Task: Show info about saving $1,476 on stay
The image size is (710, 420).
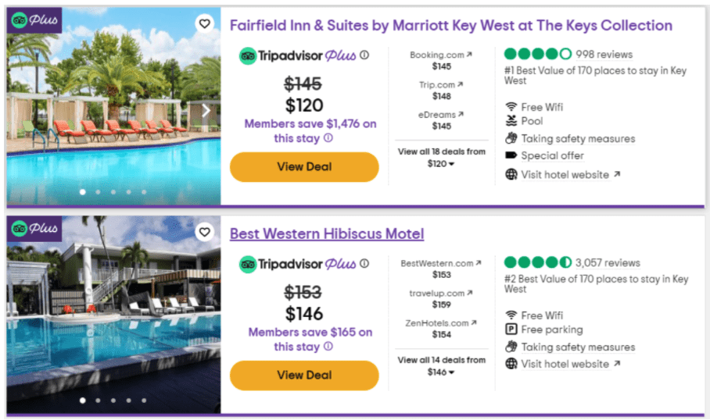Action: pos(328,138)
